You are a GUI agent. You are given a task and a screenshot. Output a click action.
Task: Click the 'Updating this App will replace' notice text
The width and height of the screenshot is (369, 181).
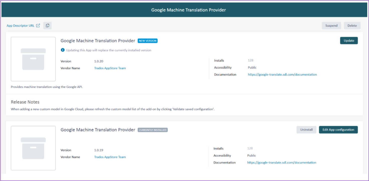[x=109, y=50]
